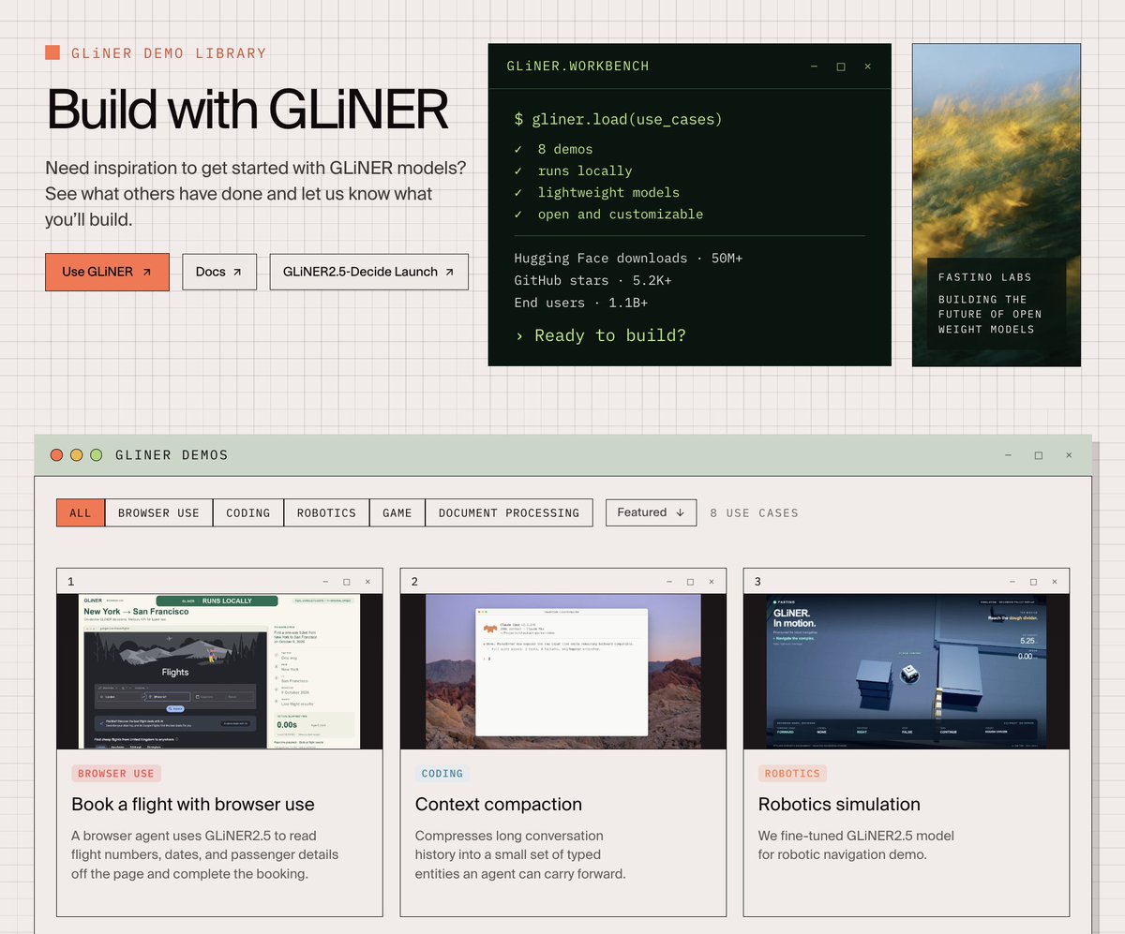Screen dimensions: 1125x934
Task: Maximize demo card 3 window
Action: click(x=1033, y=582)
